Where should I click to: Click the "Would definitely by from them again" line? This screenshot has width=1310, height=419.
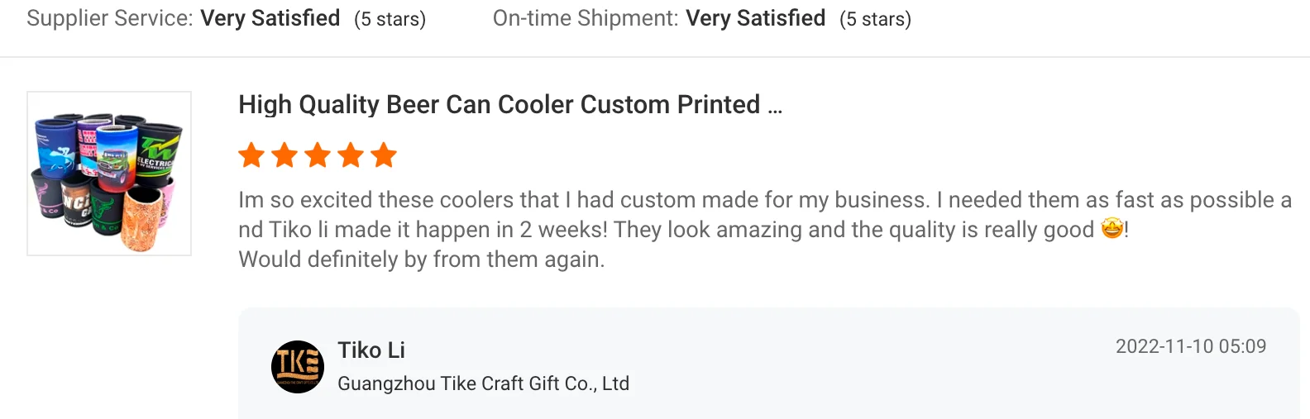click(421, 259)
